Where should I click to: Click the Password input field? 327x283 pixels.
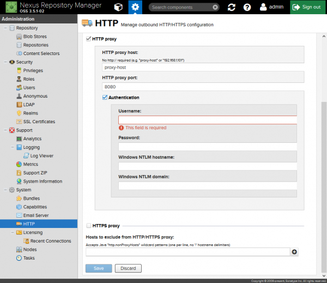coord(208,147)
